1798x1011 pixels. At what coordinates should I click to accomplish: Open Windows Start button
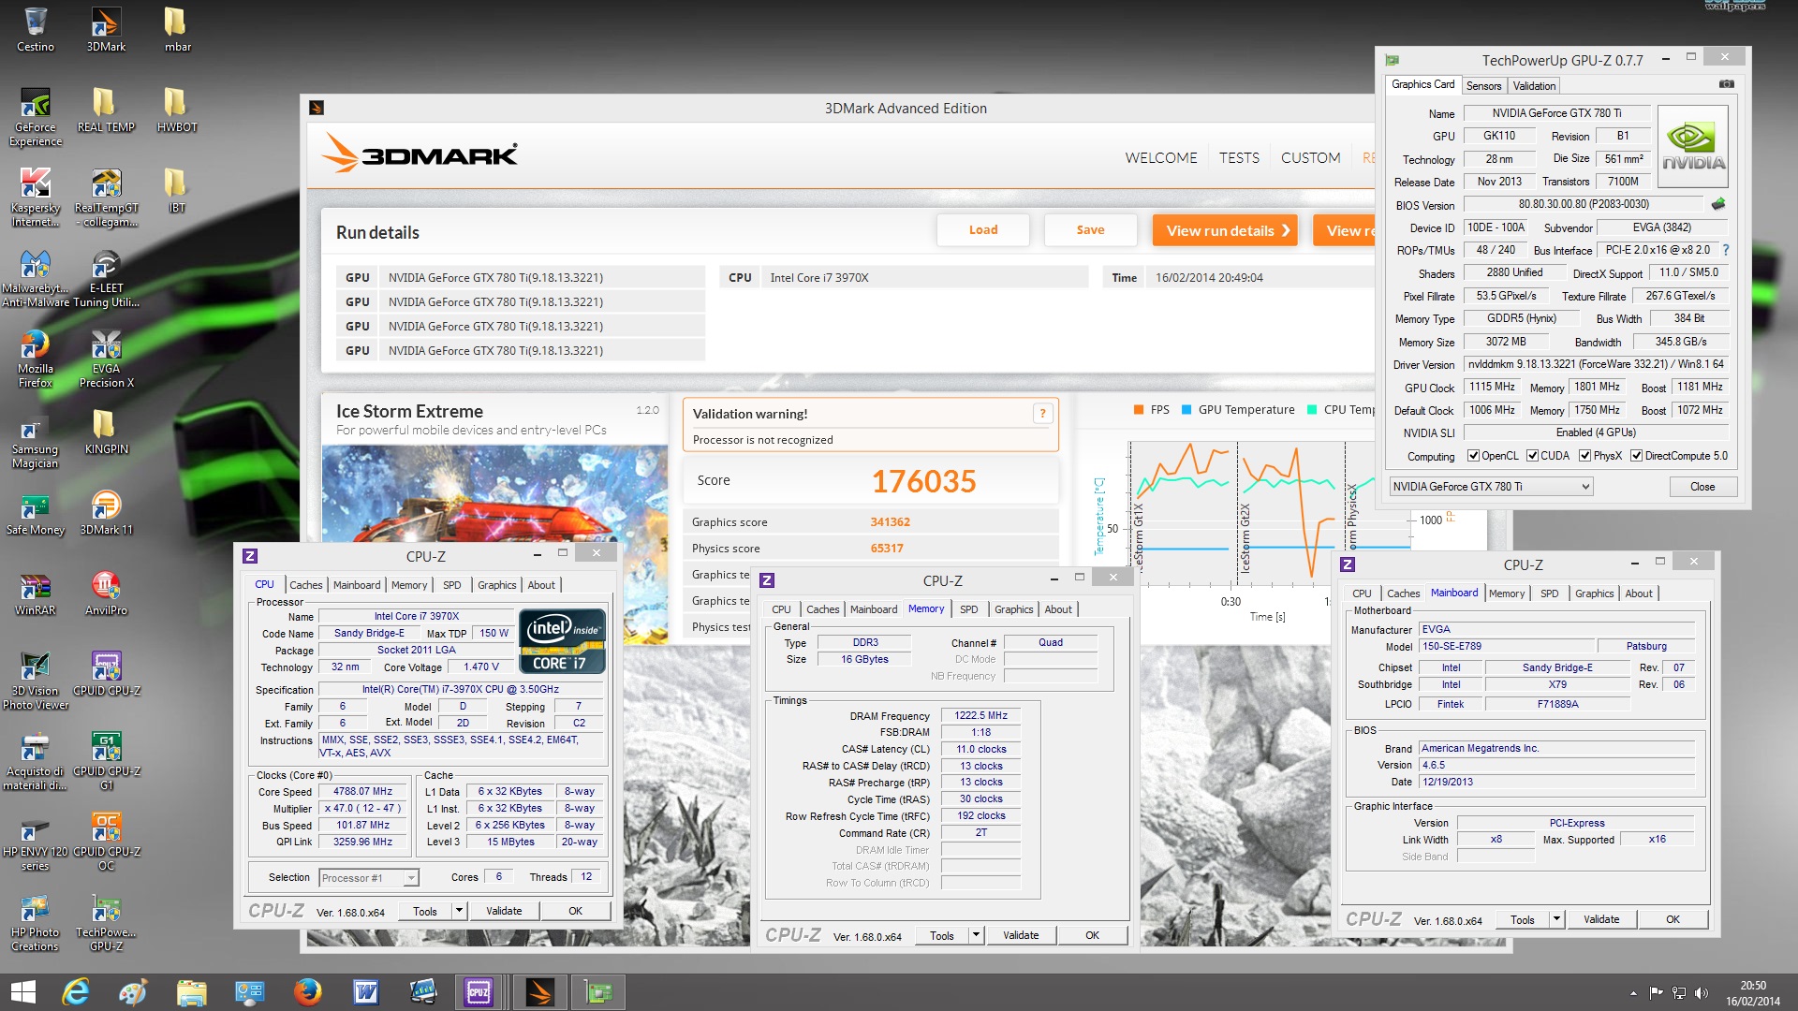[22, 992]
